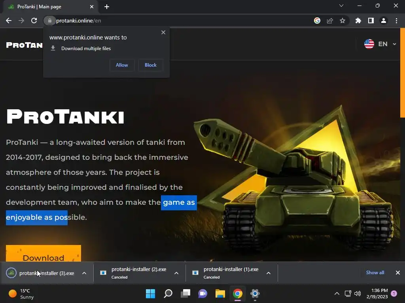Show all downloads
405x303 pixels.
click(x=375, y=273)
